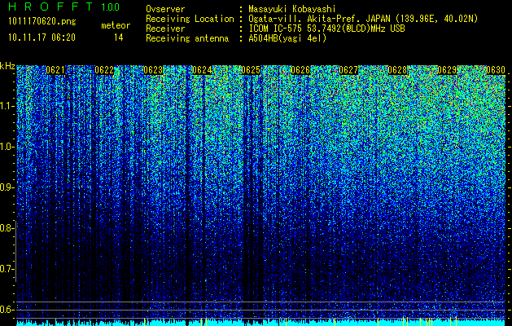The width and height of the screenshot is (512, 326).
Task: Select the Ogata-vill. Akita-Pref. JAPAN location text
Action: tap(363, 19)
